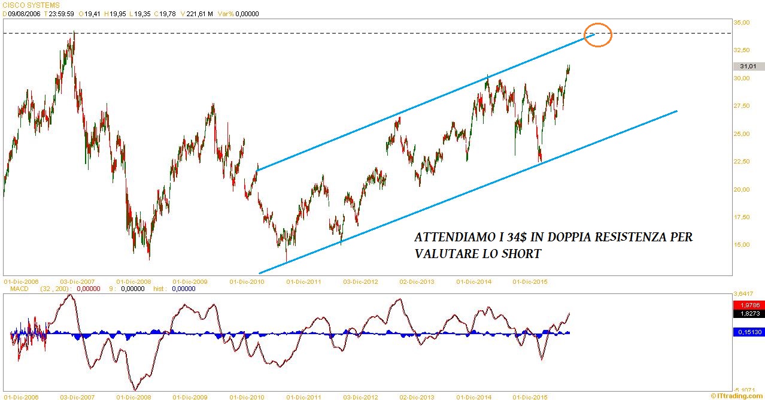Click the 32,50 price axis label
The image size is (765, 400).
click(x=742, y=50)
